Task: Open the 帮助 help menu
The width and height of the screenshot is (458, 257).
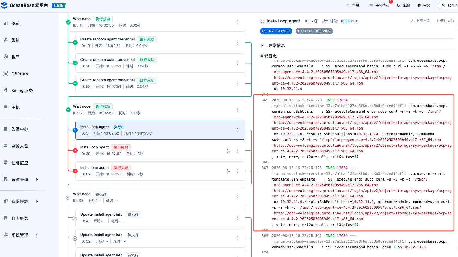Action: 403,5
